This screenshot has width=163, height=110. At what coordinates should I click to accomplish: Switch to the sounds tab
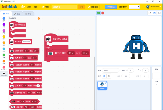coord(28,14)
